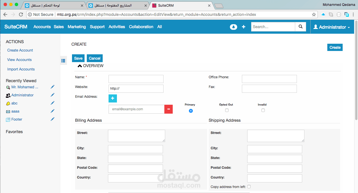Click the SuiteCRM logo
The width and height of the screenshot is (358, 193).
click(x=15, y=27)
